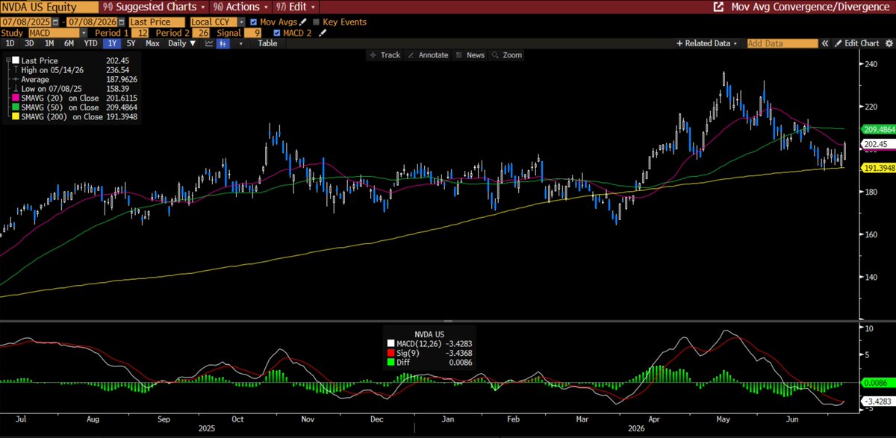896x438 pixels.
Task: Click the 191.3948 yellow price axis label
Action: 878,169
